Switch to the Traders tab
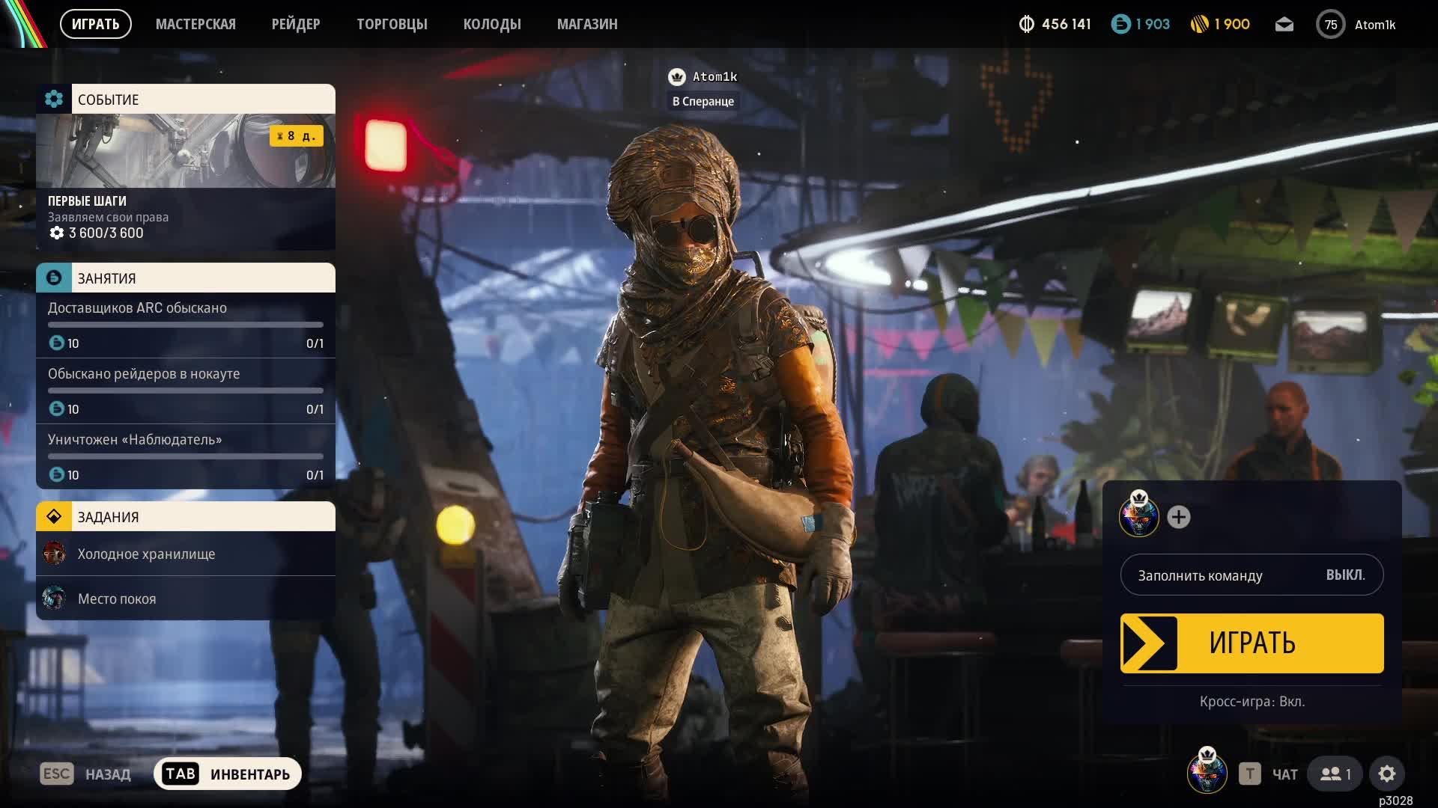Screen dimensions: 1438x808 coord(392,24)
